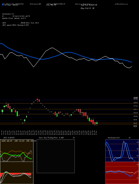Click the highest red candle at November peak

(37, 99)
